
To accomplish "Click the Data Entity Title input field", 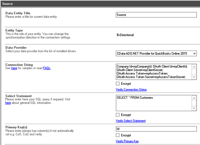I will [156, 15].
